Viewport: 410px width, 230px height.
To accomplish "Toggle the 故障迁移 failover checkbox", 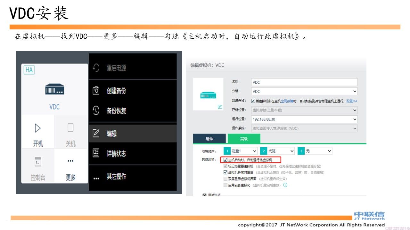I will pos(253,101).
